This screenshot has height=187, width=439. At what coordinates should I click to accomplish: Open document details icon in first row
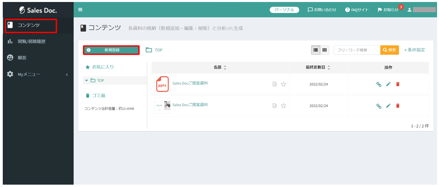275,84
